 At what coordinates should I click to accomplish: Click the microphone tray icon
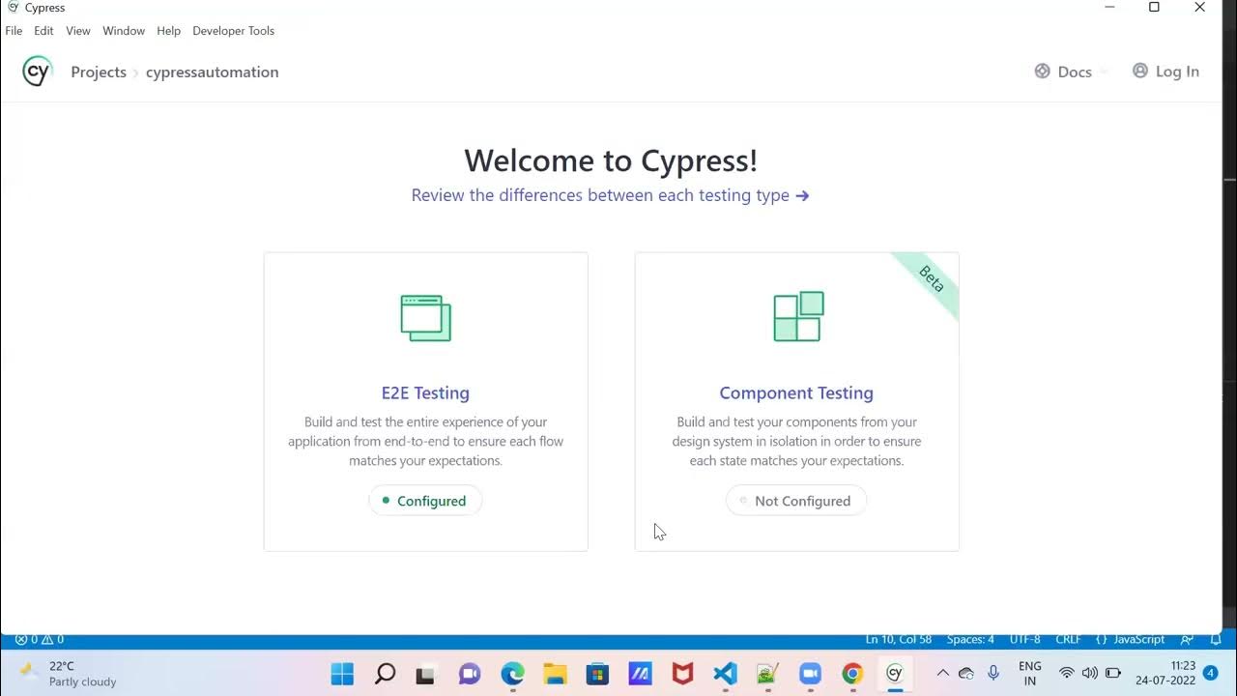[993, 673]
